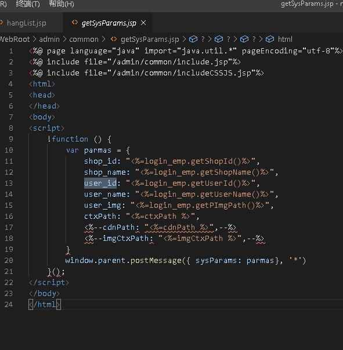Click the getSysParams.jsp tab file icon
The image size is (343, 350).
pos(75,23)
